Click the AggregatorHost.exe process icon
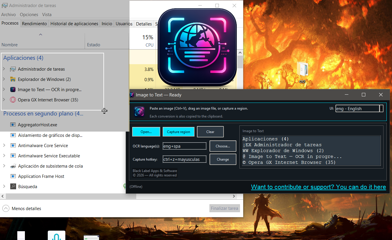 coord(13,125)
